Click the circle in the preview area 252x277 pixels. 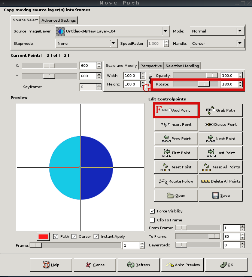tap(81, 168)
